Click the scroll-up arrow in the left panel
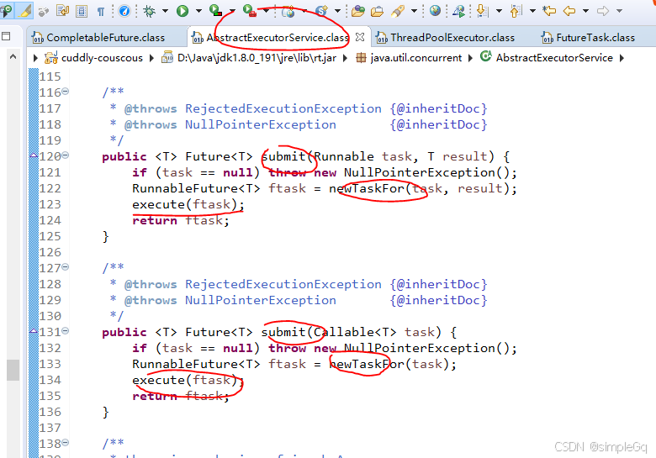656x458 pixels. click(x=13, y=56)
